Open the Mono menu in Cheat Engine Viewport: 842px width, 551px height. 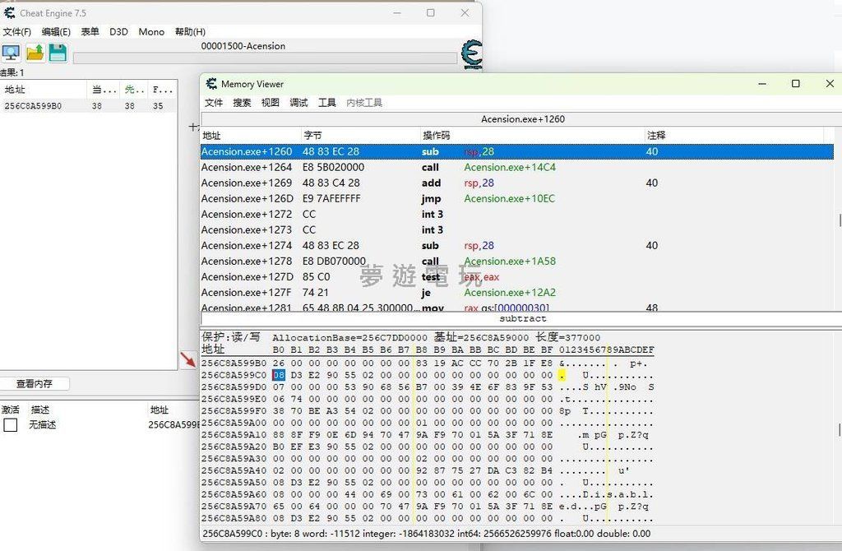(x=151, y=32)
